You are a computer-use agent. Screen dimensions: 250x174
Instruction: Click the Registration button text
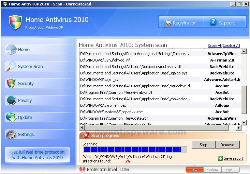click(x=185, y=23)
